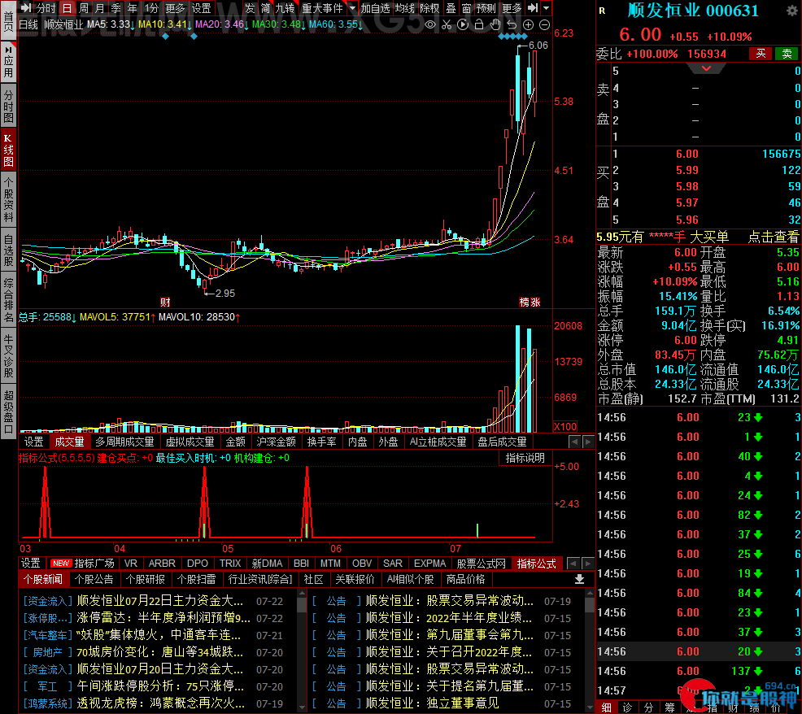802x714 pixels.
Task: Zoom out the chart with the minus icon
Action: click(545, 24)
